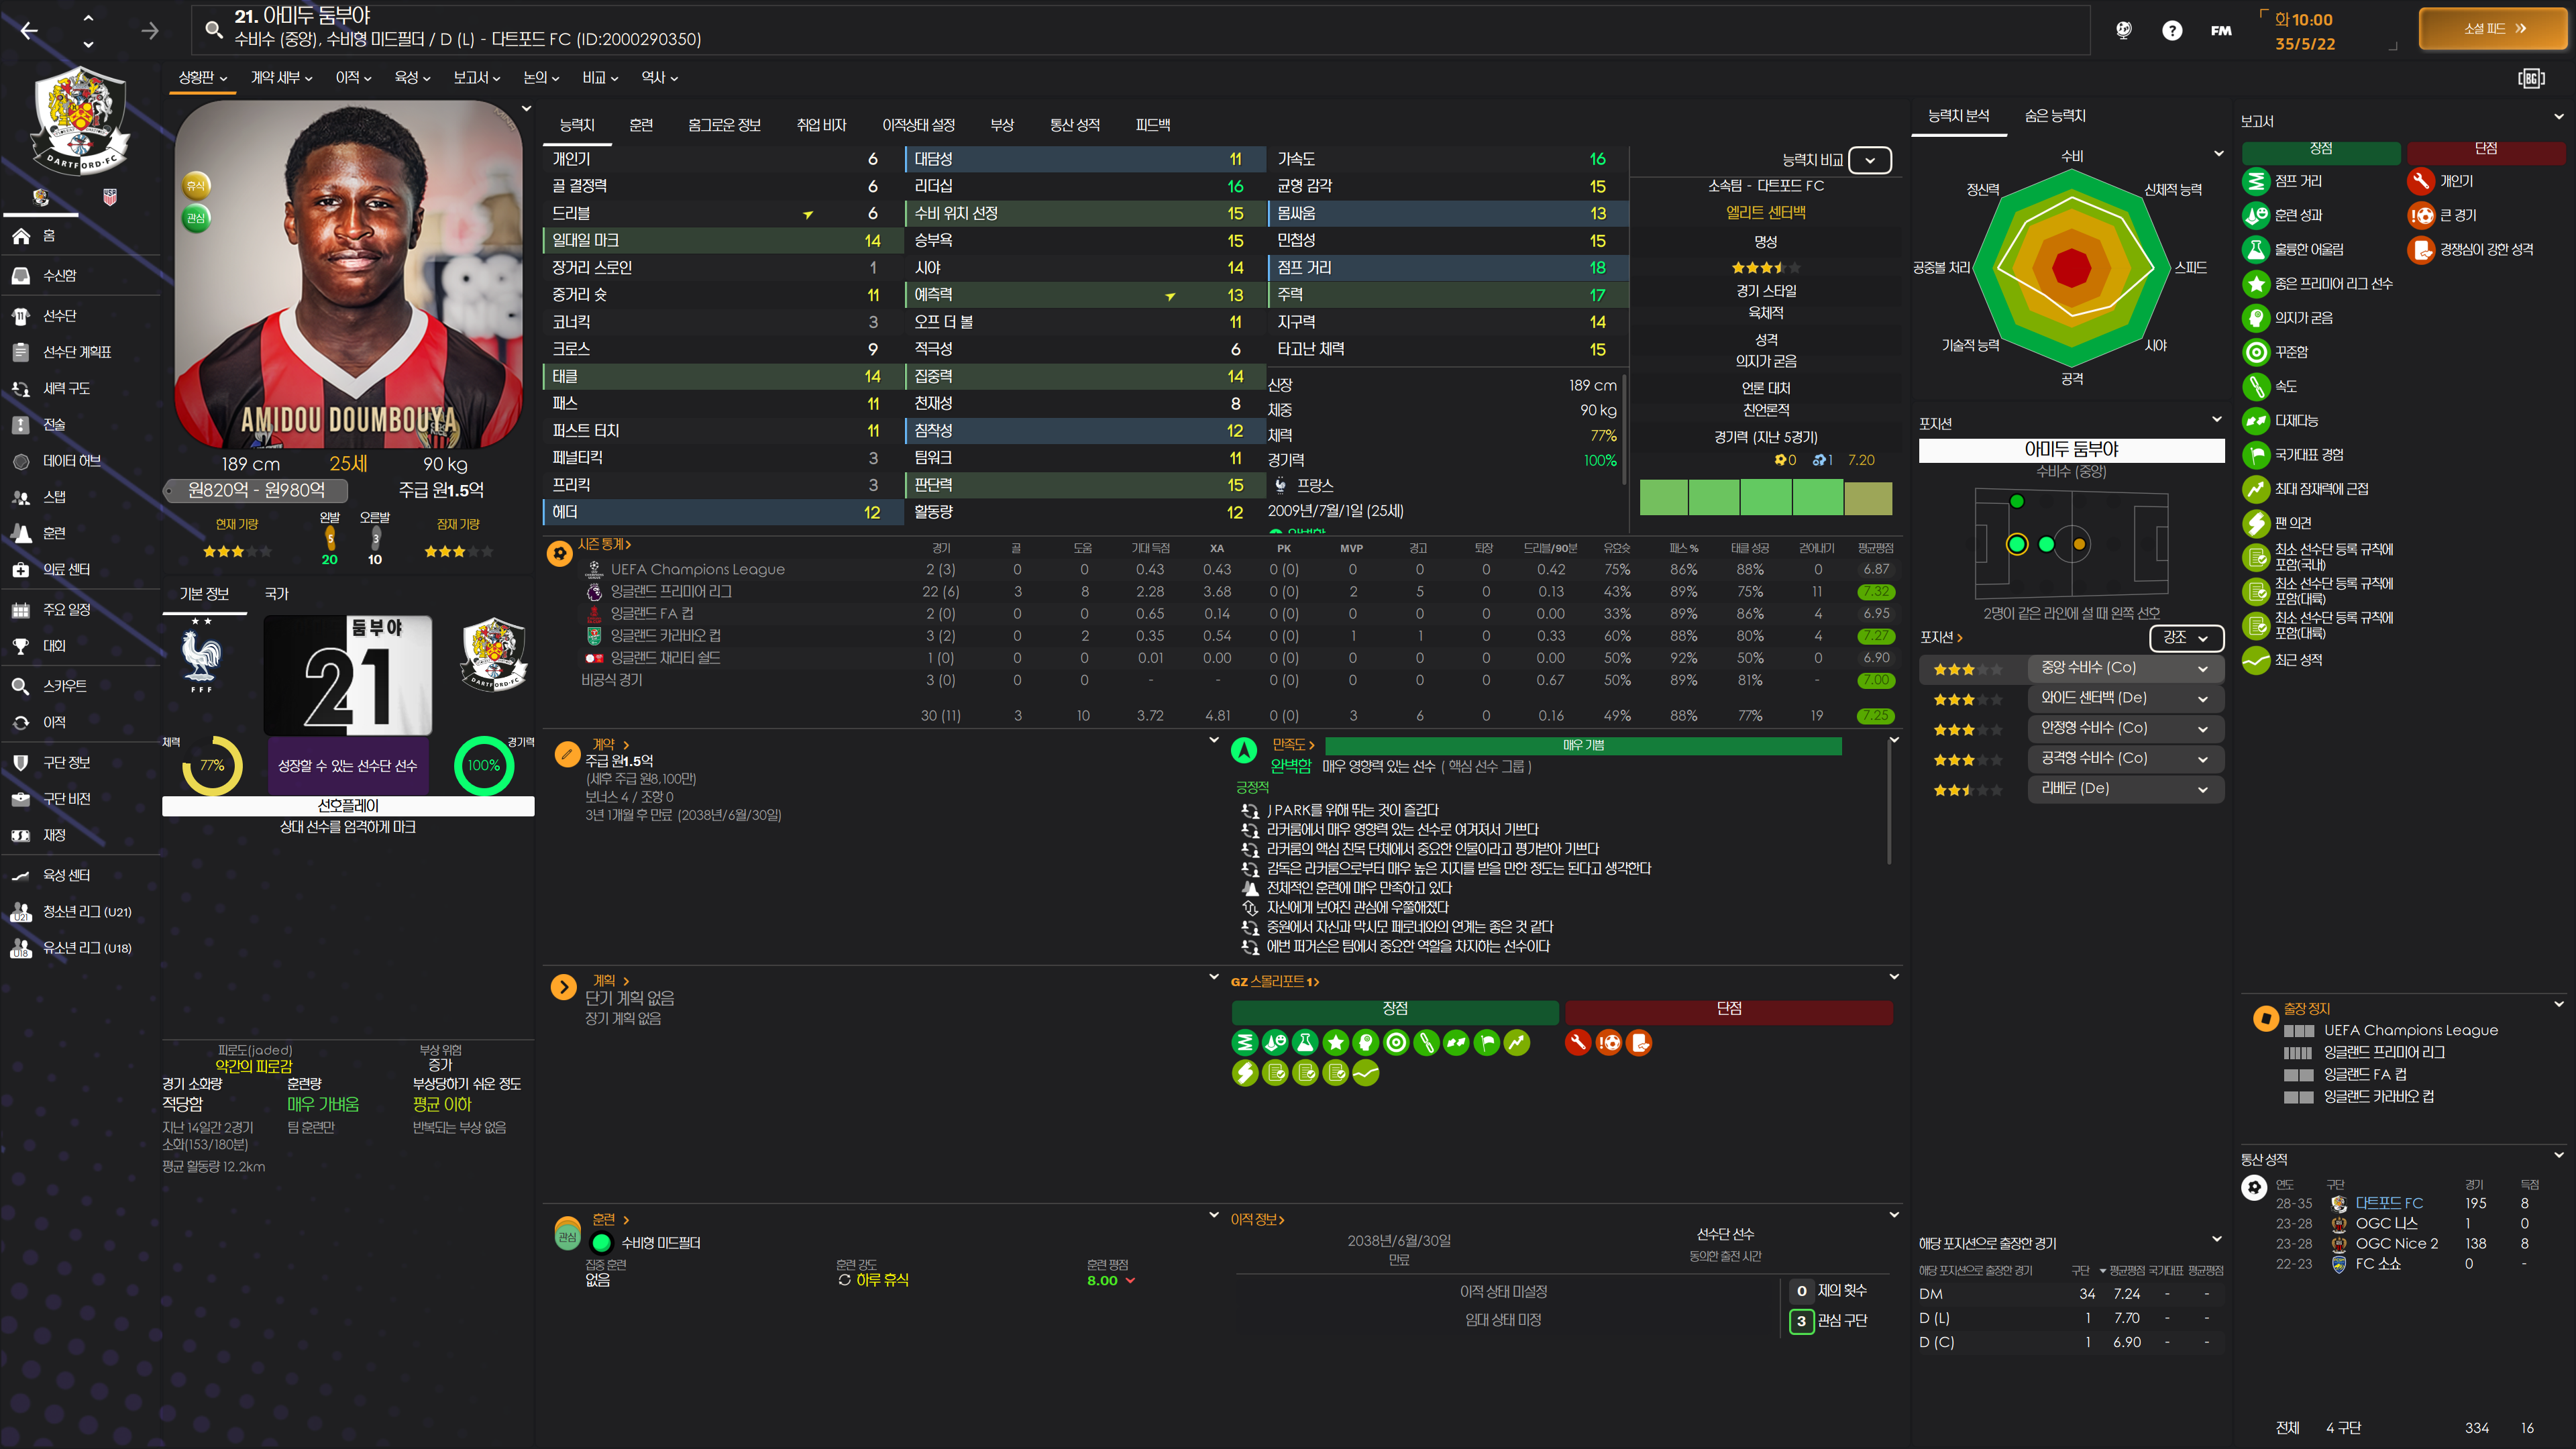The width and height of the screenshot is (2576, 1449).
Task: Open the 상황판 dropdown menu
Action: 203,77
